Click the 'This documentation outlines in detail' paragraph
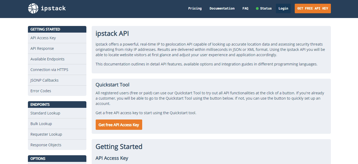The image size is (358, 164). pyautogui.click(x=207, y=64)
